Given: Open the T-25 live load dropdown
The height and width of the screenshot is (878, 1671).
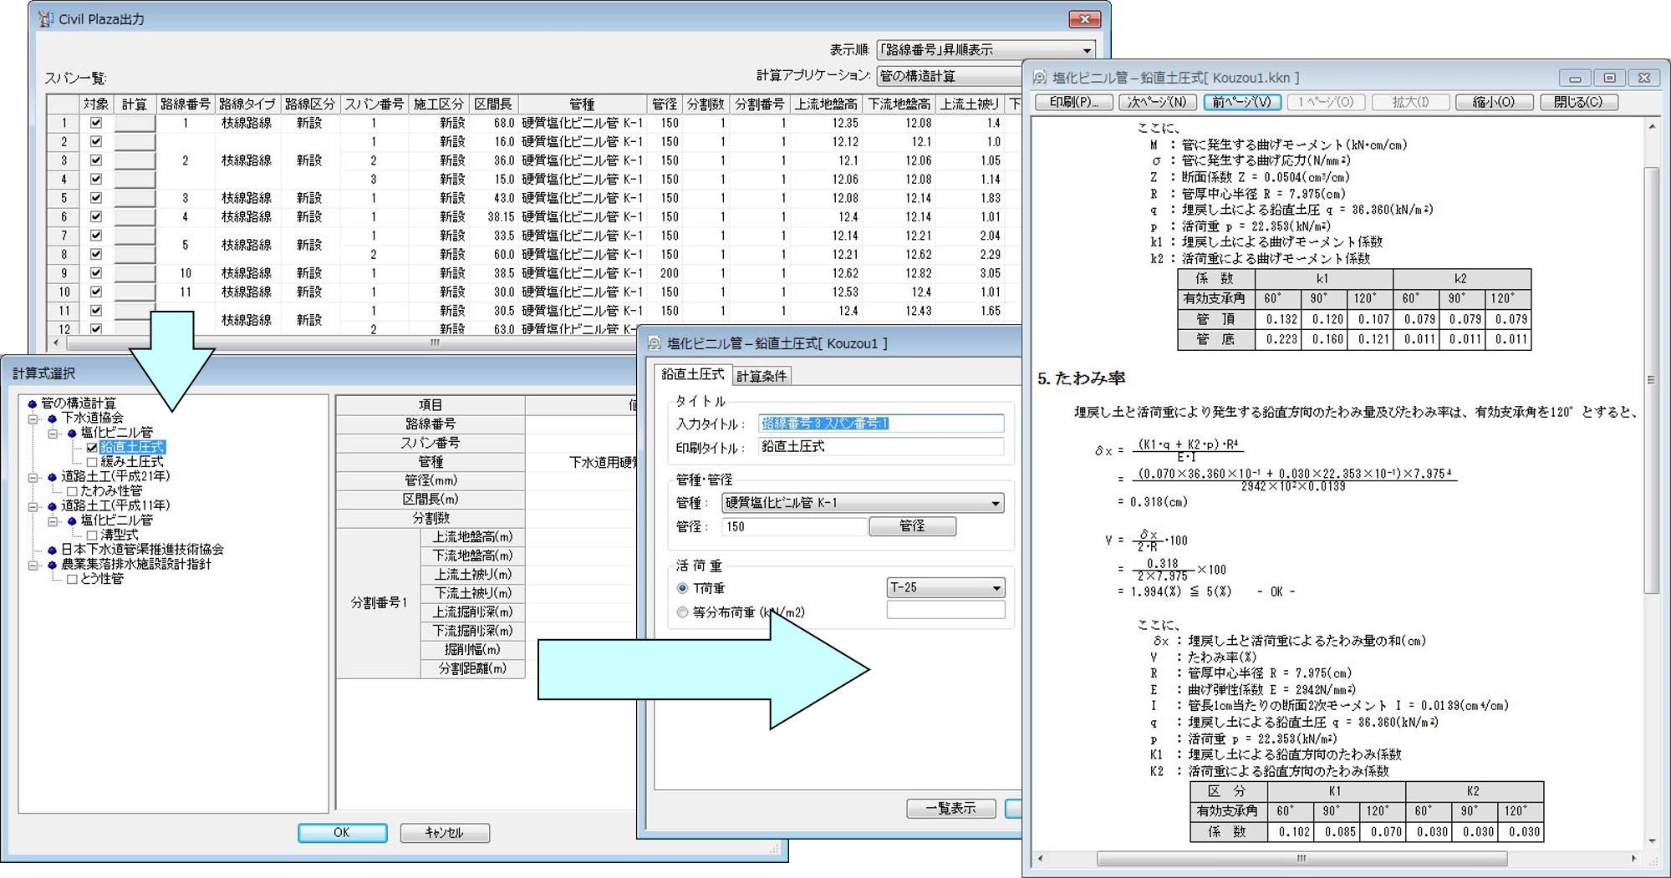Looking at the screenshot, I should coord(996,588).
